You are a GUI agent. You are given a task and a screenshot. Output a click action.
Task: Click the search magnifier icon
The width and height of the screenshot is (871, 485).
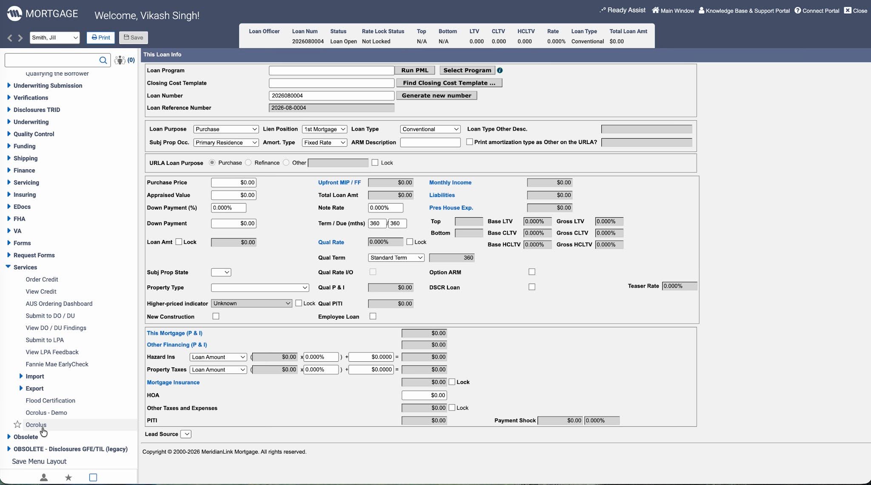(103, 60)
